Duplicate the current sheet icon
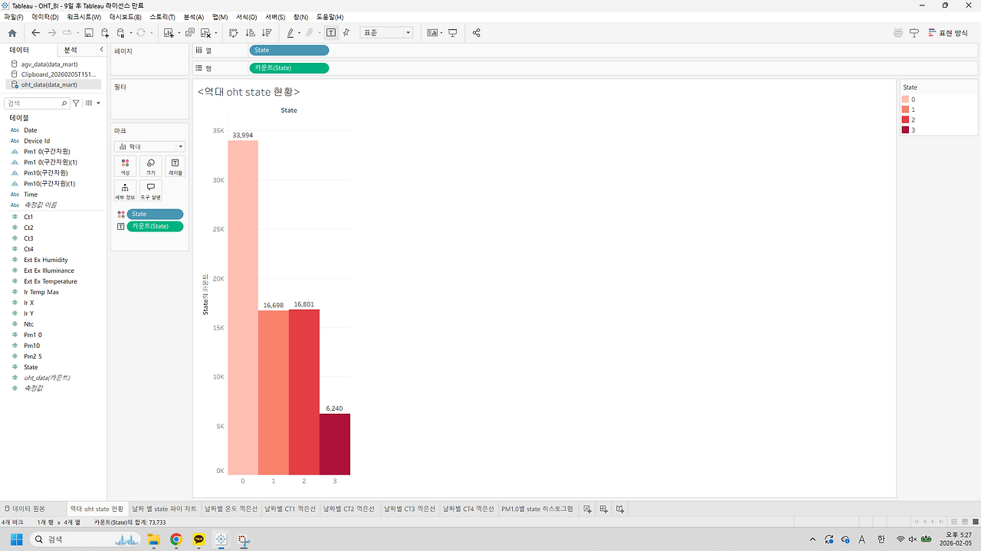981x551 pixels. (x=189, y=33)
